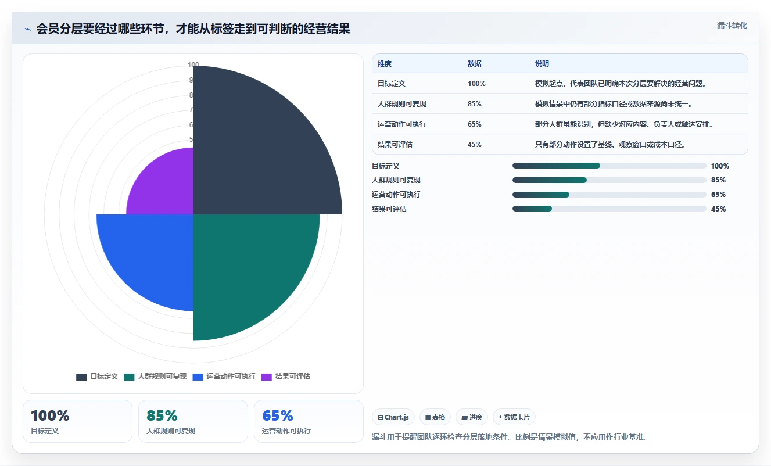Click the 45% value in the table
The width and height of the screenshot is (771, 466).
point(475,145)
